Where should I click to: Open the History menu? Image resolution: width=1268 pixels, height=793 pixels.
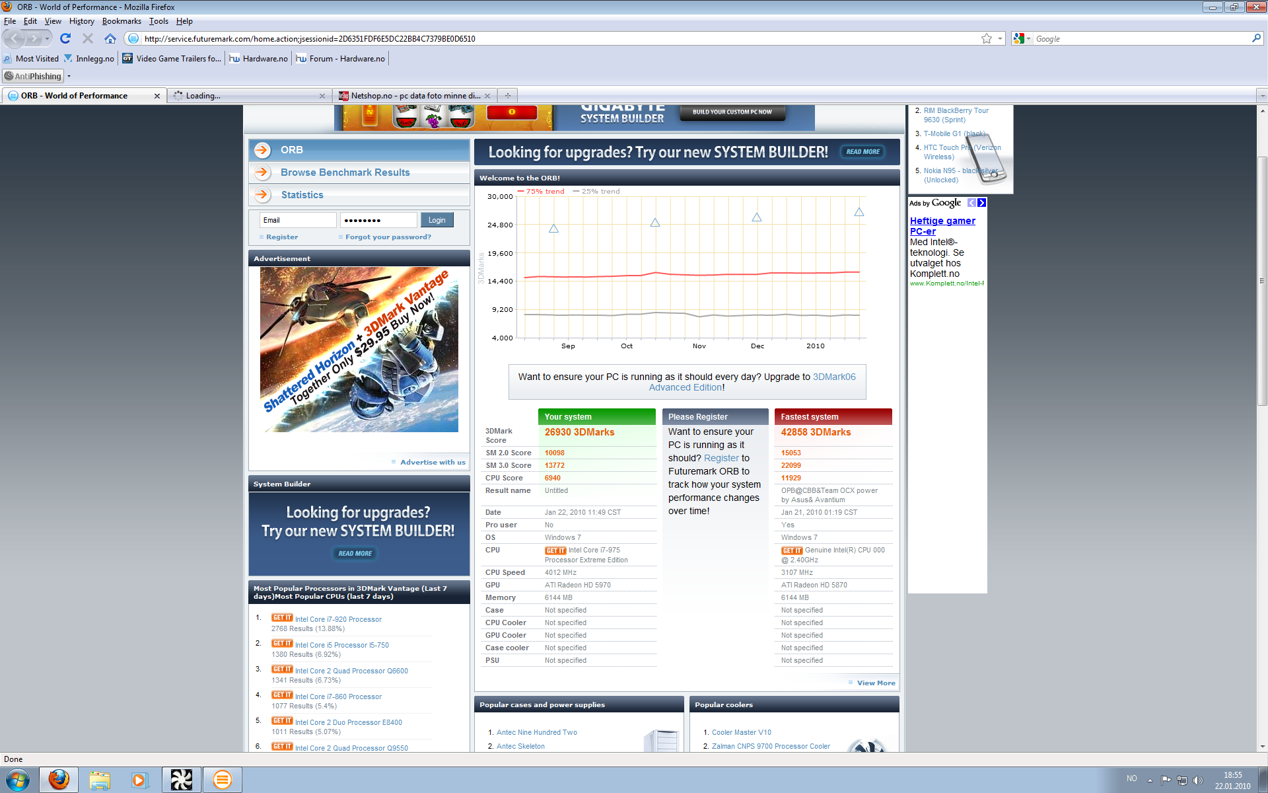[82, 21]
